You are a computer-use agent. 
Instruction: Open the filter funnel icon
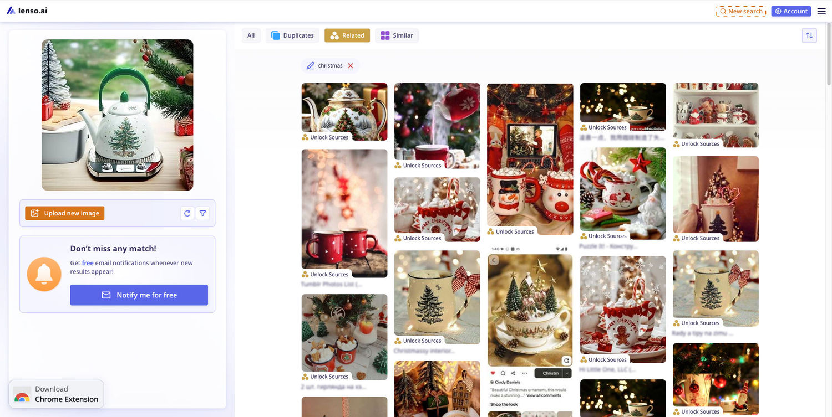point(203,213)
